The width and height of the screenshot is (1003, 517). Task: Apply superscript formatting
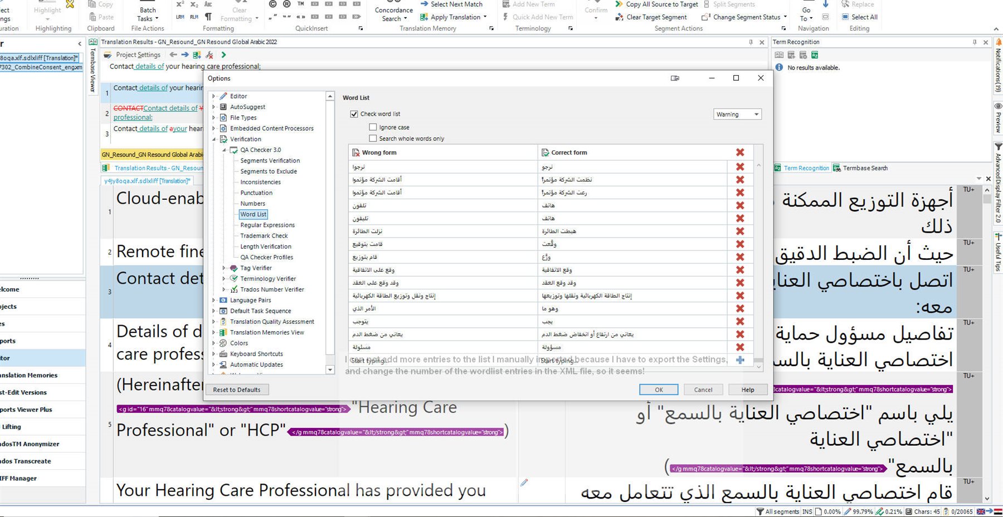point(180,4)
